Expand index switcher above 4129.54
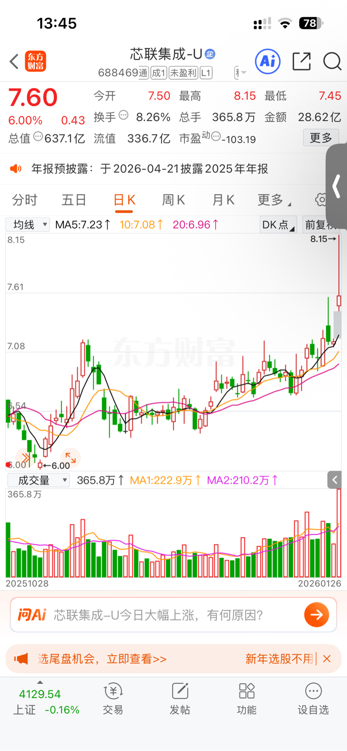Viewport: 347px width, 751px height. pos(40,682)
